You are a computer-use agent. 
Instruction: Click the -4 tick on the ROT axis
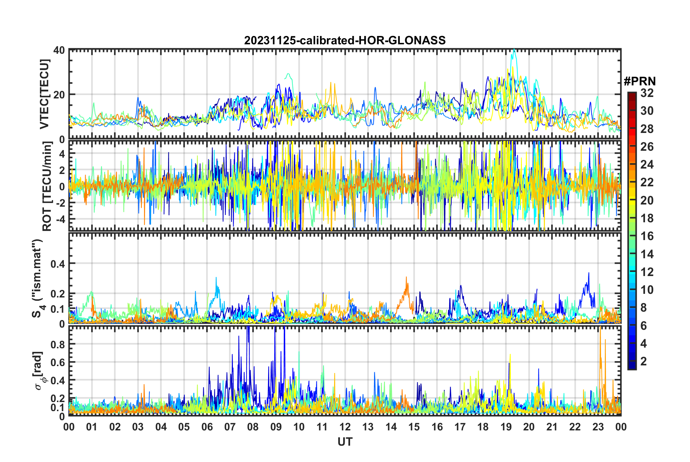[60, 219]
